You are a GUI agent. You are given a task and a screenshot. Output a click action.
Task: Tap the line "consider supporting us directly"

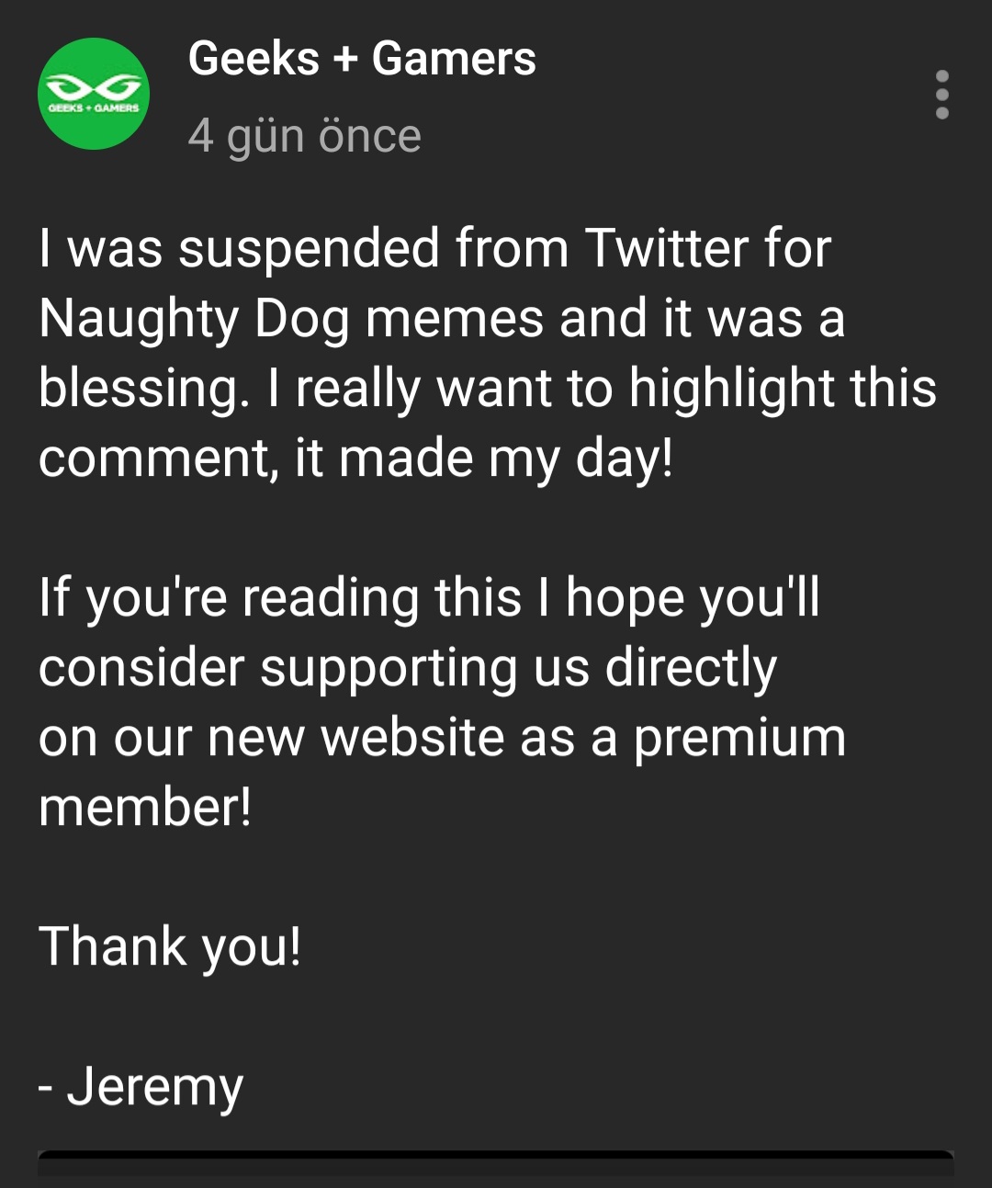click(408, 668)
